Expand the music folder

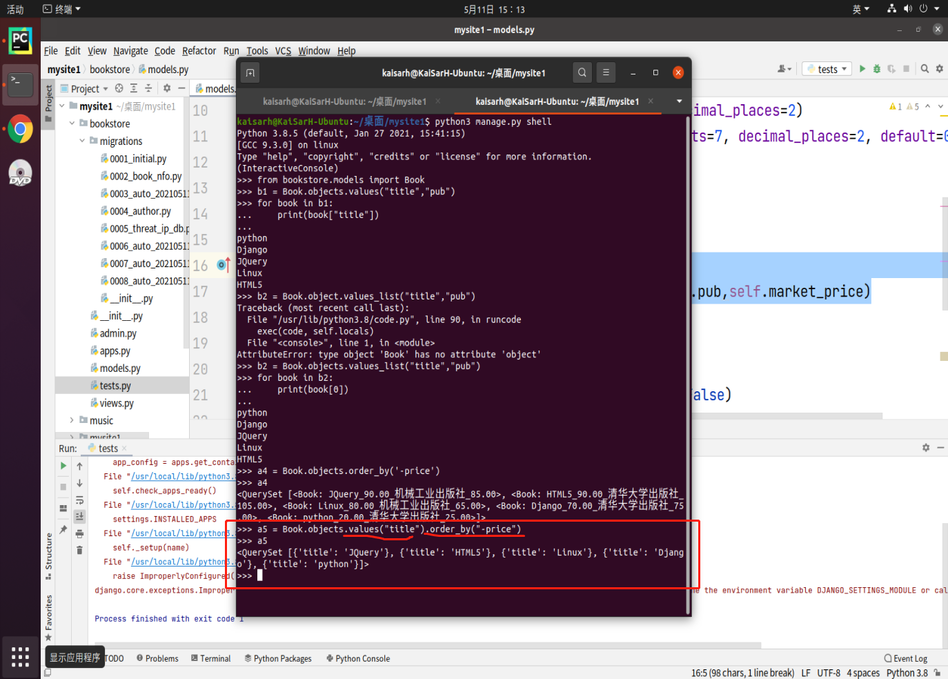[x=72, y=420]
